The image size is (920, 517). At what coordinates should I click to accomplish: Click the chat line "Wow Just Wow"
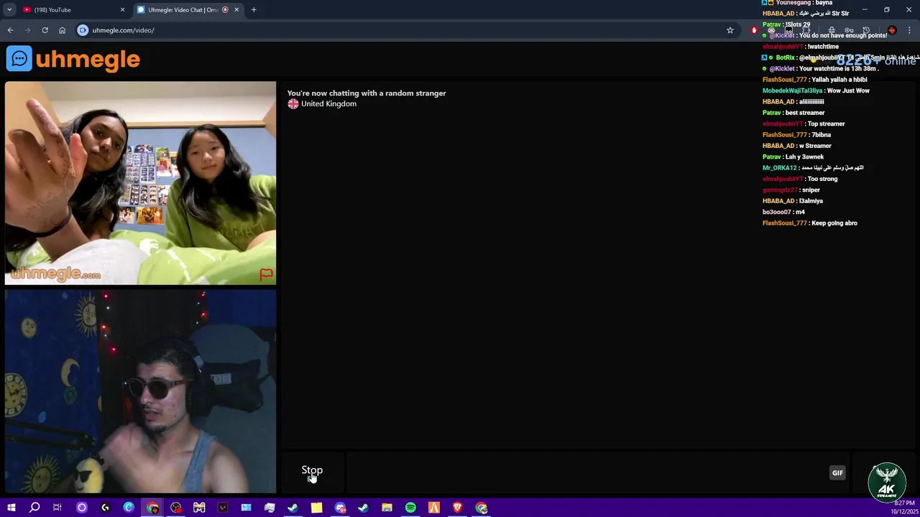click(x=848, y=91)
